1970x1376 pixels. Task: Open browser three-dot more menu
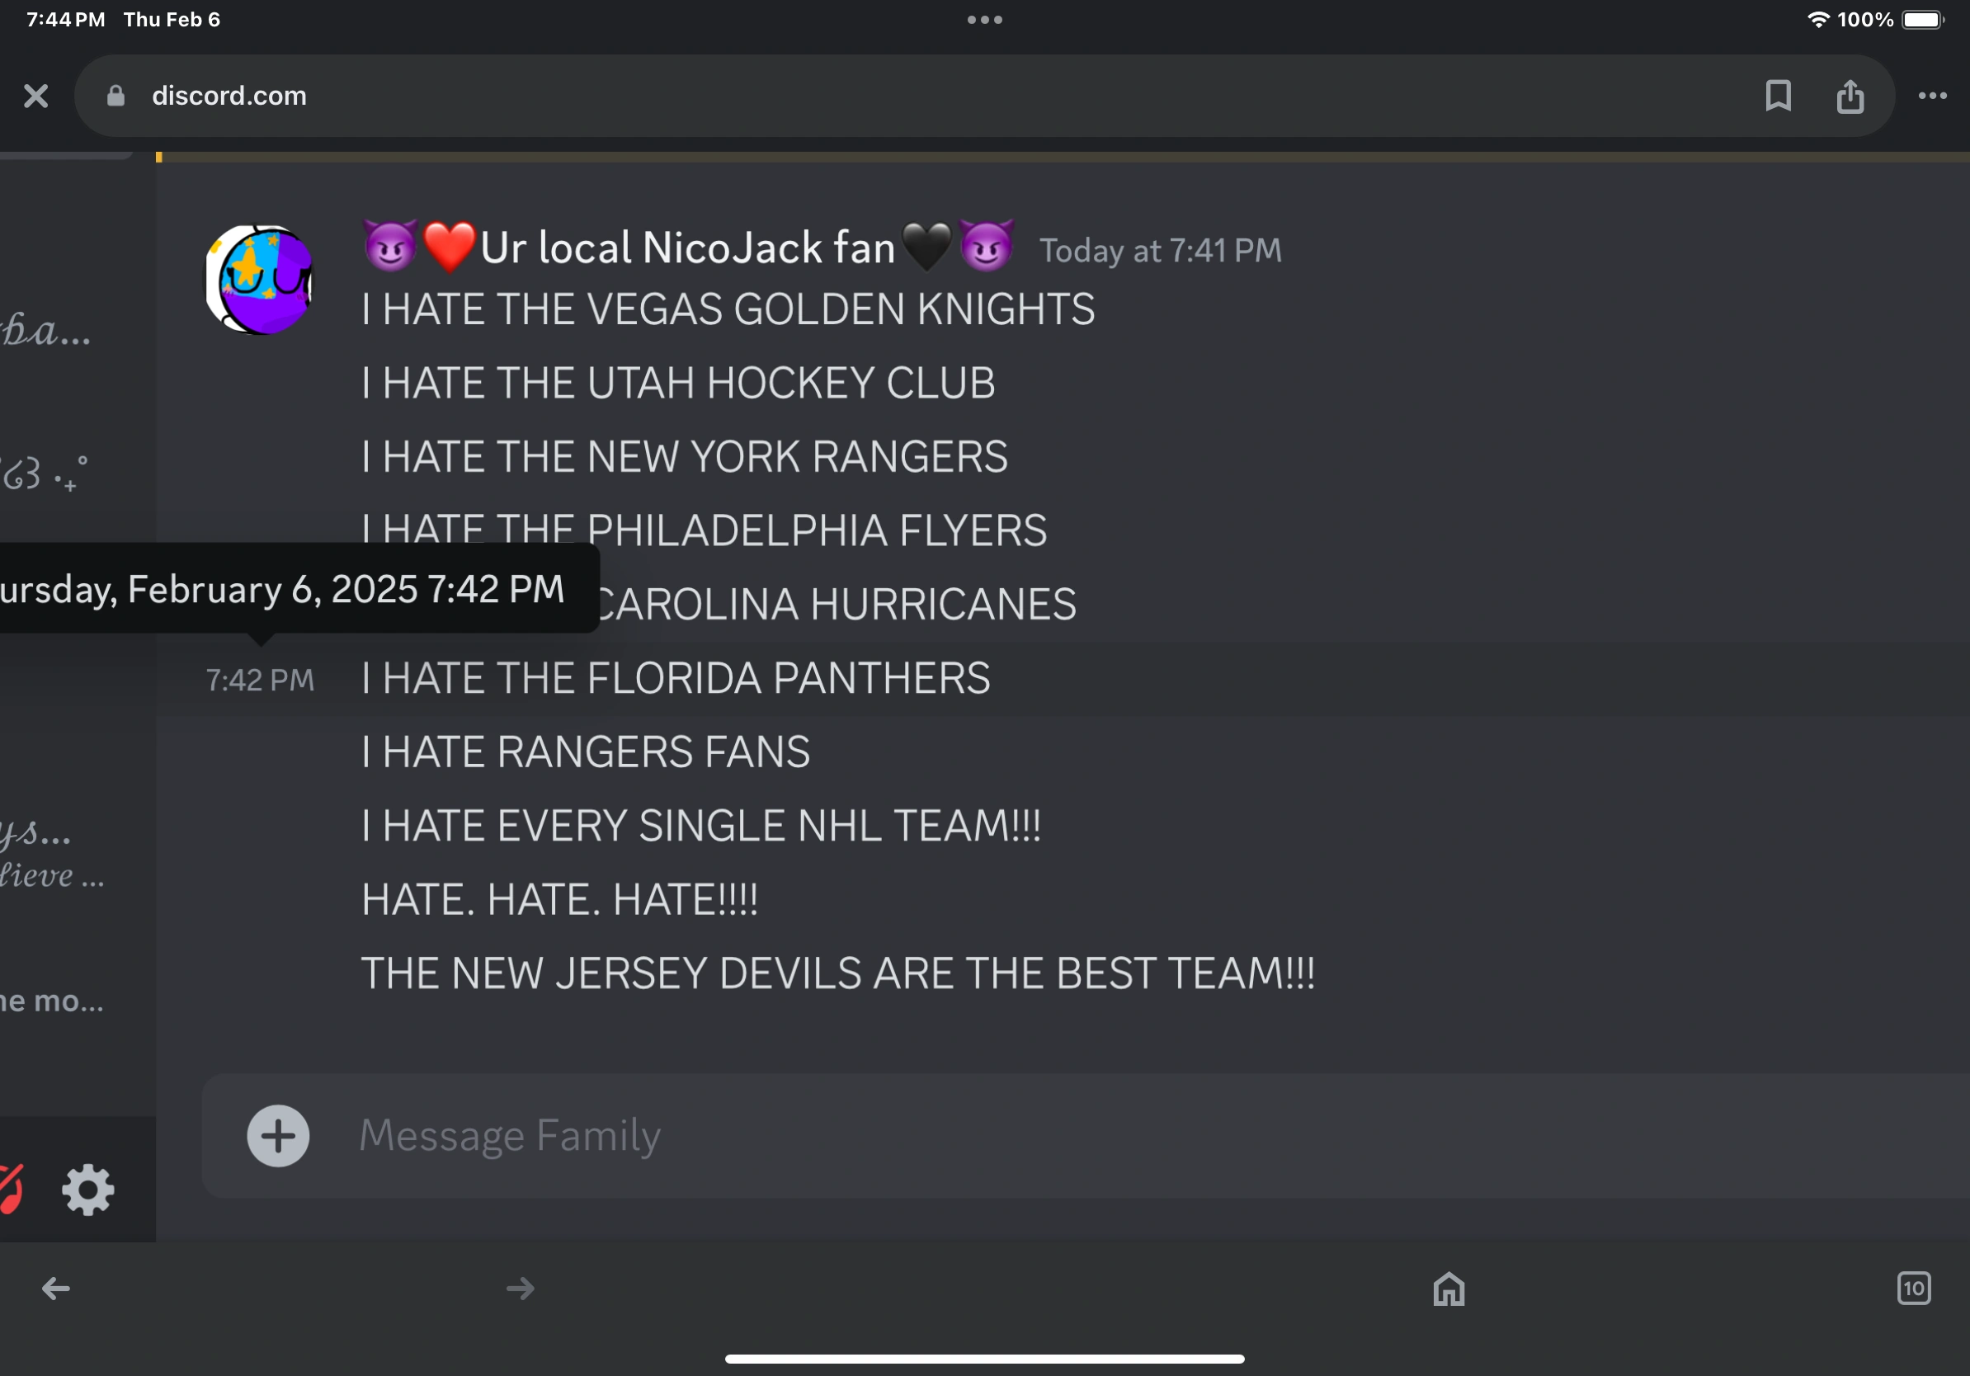point(1932,96)
